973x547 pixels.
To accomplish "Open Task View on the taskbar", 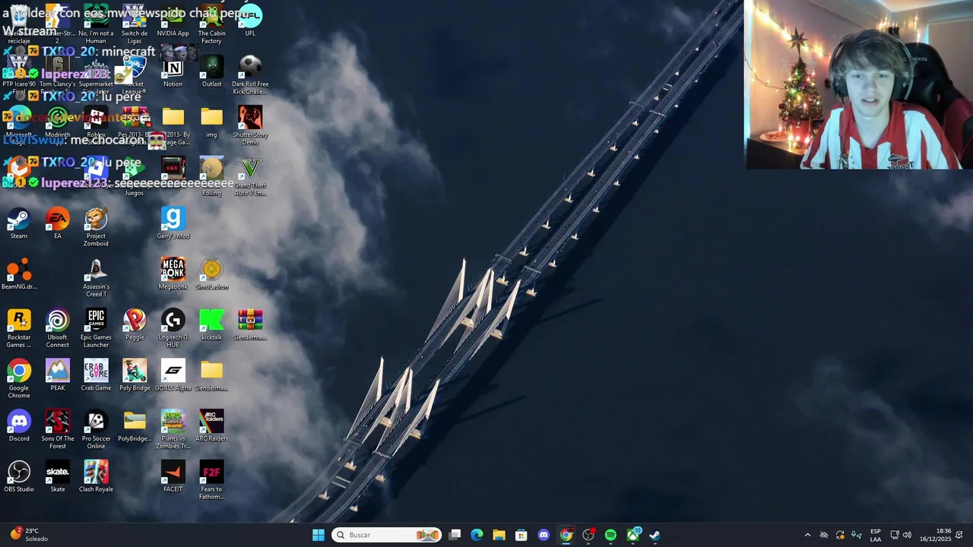I will [x=455, y=535].
